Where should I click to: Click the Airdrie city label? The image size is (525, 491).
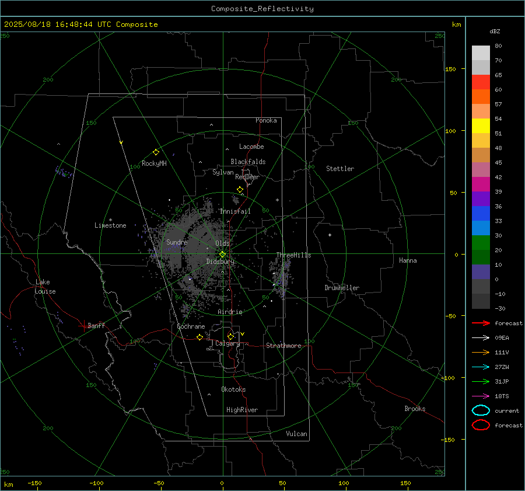point(230,312)
